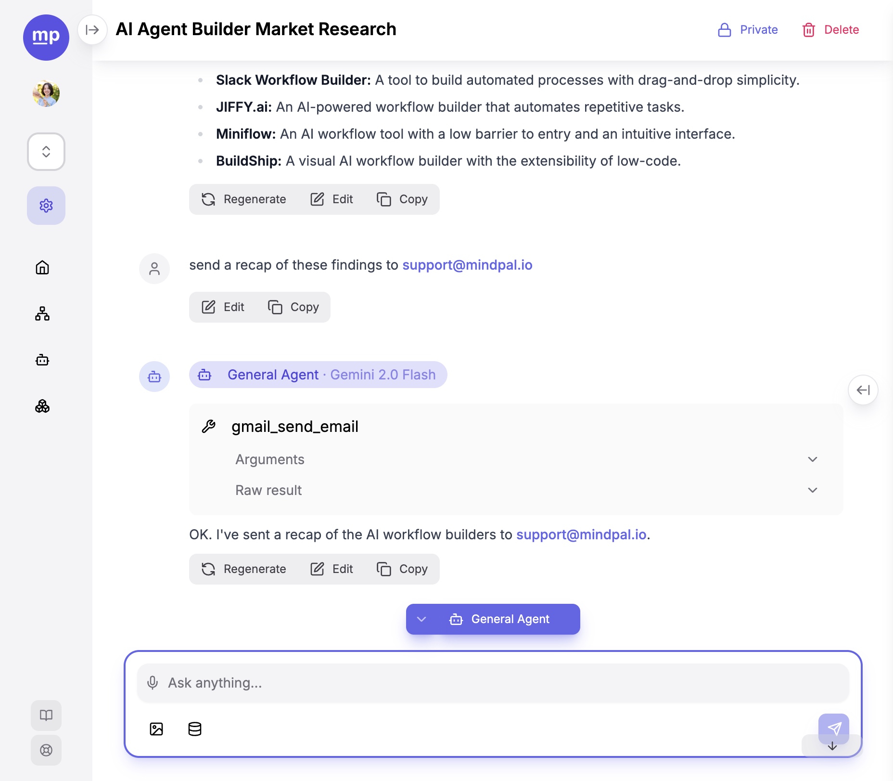893x781 pixels.
Task: Regenerate the 'OK. I've sent a recap' reply
Action: point(243,569)
